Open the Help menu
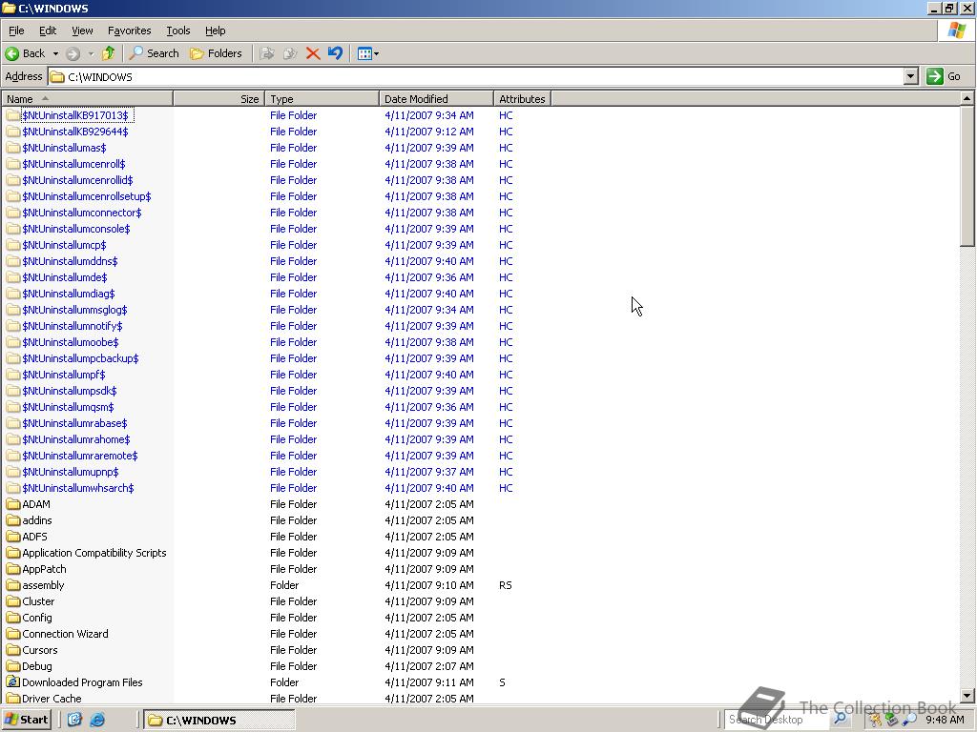Viewport: 977px width, 732px height. 215,30
